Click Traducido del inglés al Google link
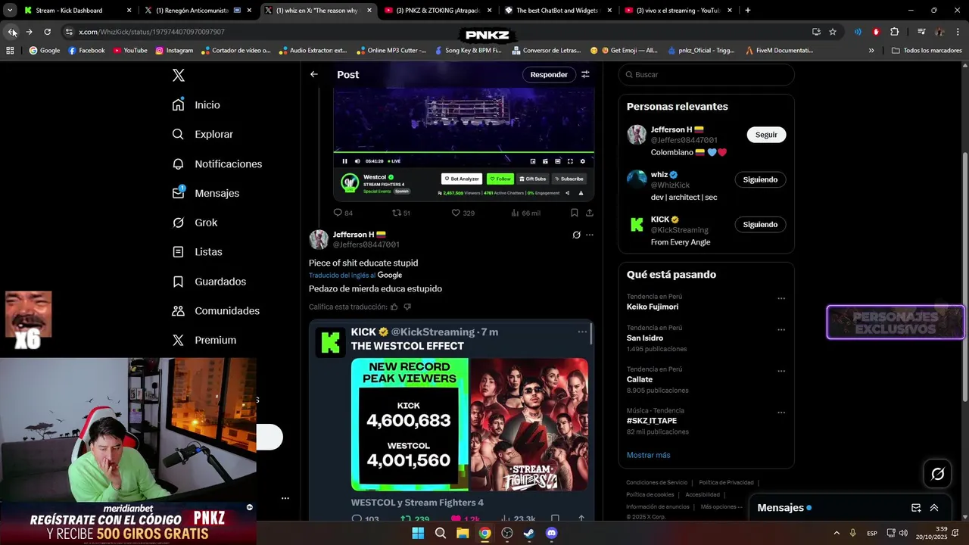 point(355,275)
